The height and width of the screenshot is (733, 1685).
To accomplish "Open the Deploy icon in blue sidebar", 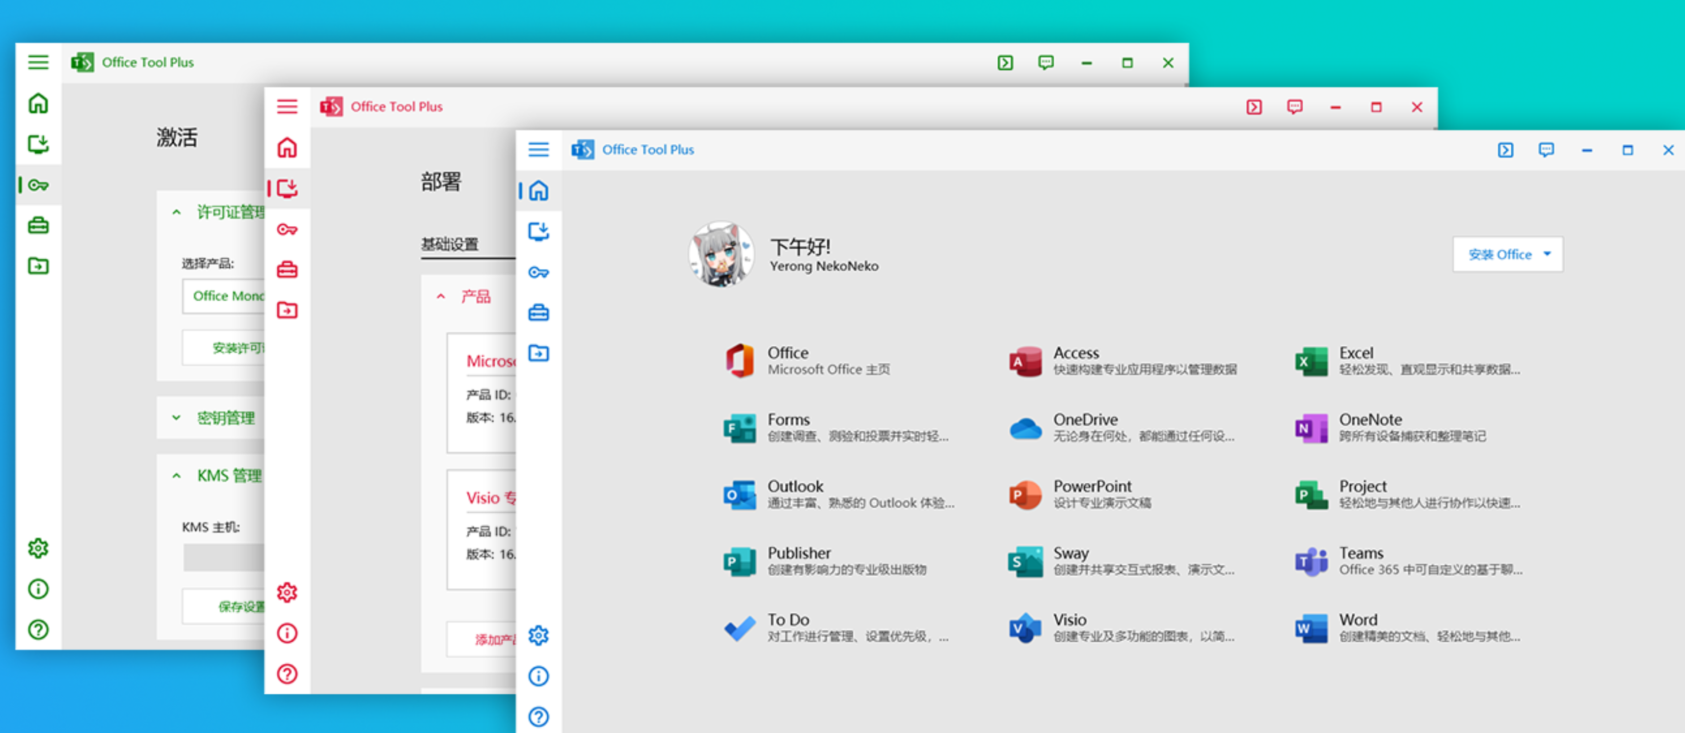I will [x=538, y=232].
